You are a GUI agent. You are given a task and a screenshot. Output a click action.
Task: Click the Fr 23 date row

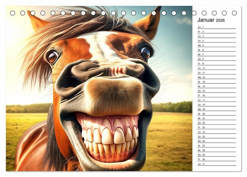click(216, 127)
